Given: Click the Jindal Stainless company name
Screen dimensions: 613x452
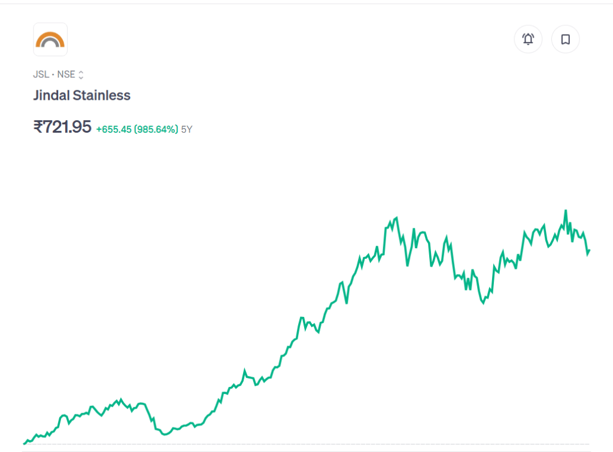Looking at the screenshot, I should 81,95.
